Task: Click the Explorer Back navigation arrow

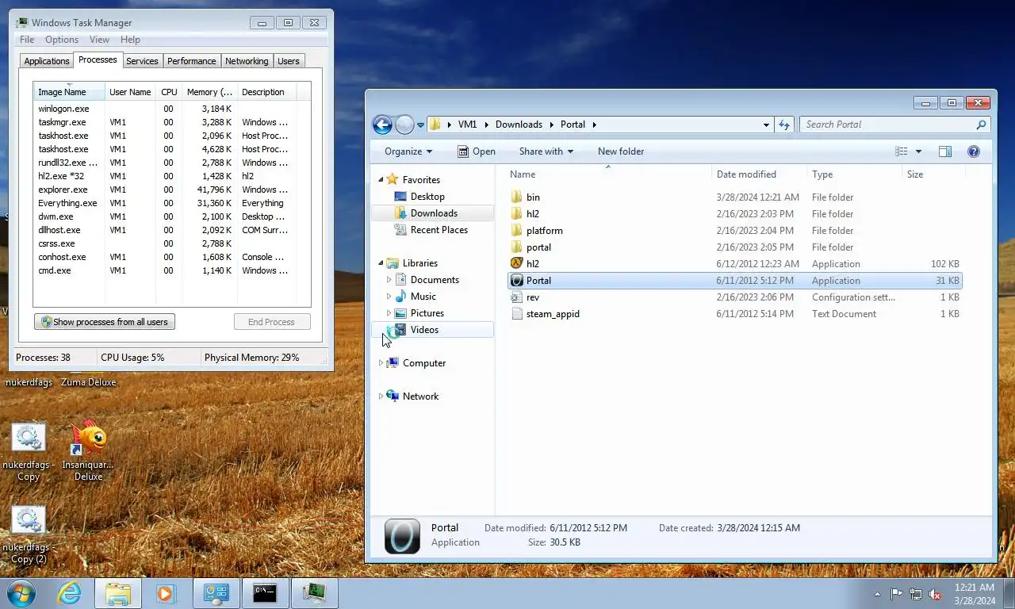Action: click(382, 124)
